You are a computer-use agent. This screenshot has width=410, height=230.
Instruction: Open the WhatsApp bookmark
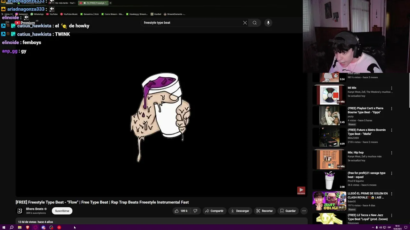coord(37,14)
